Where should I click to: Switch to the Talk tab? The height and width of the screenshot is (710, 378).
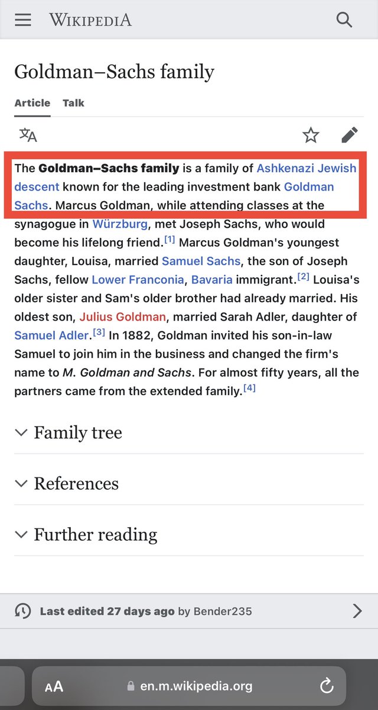[73, 103]
